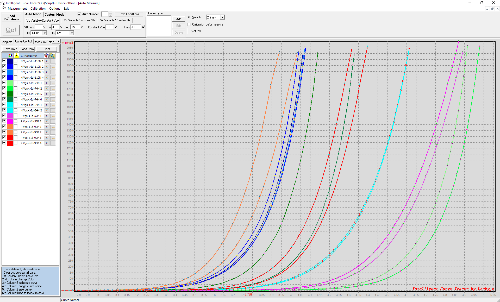Select Vc Variable/Constant Vb tab

pos(79,20)
